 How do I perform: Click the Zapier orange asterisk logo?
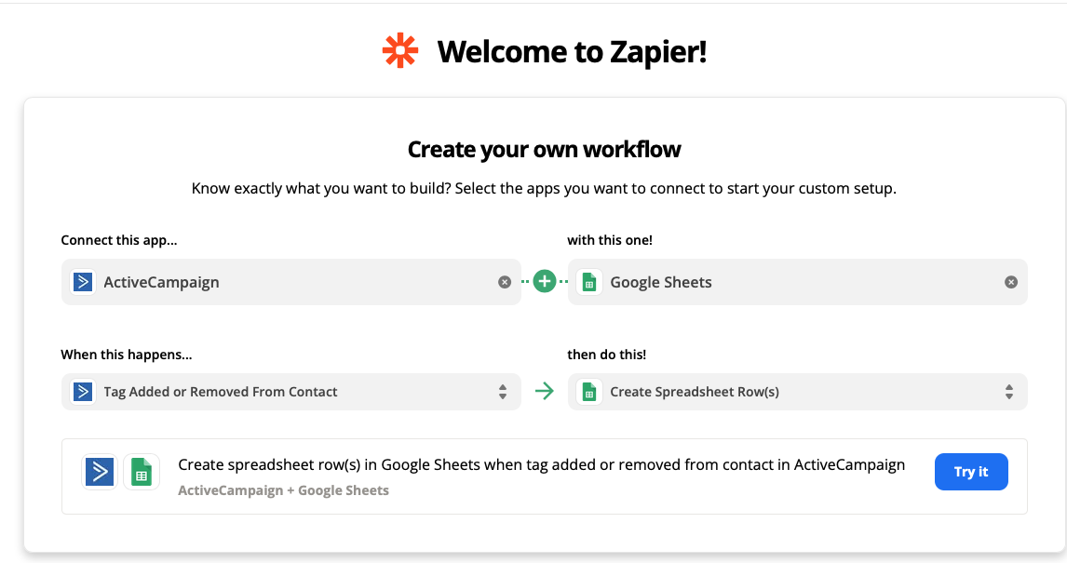(400, 50)
